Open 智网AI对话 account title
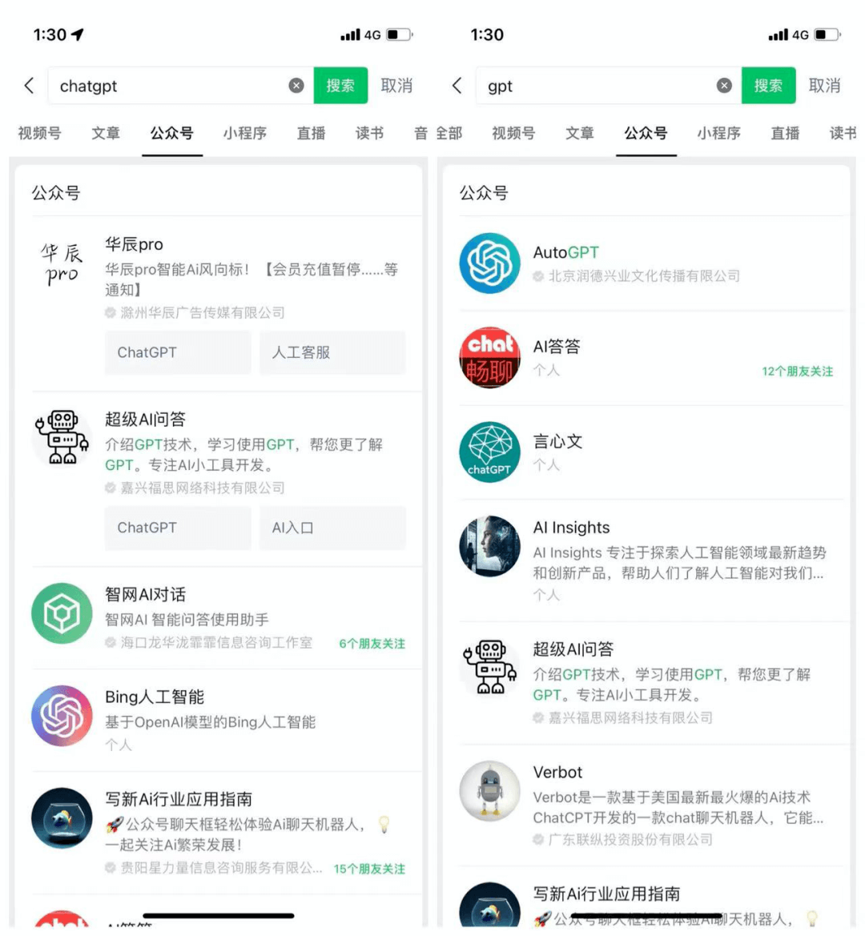865x936 pixels. [x=145, y=594]
